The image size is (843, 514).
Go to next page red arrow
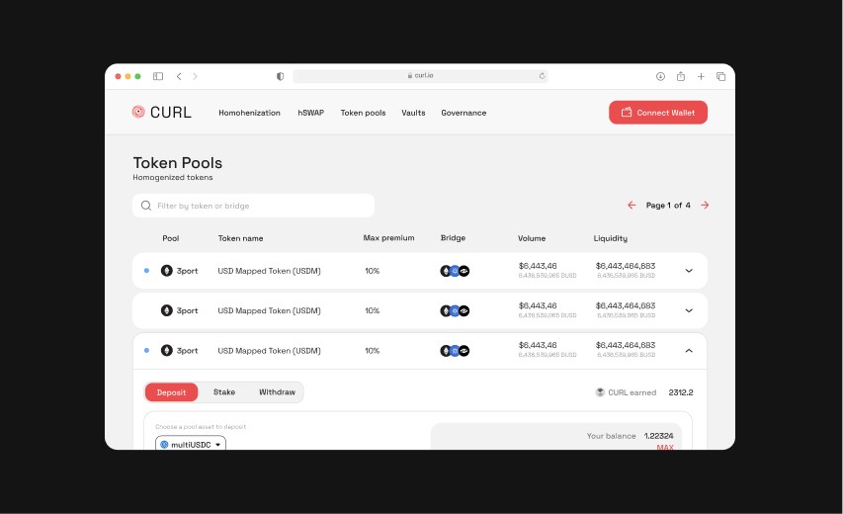705,205
